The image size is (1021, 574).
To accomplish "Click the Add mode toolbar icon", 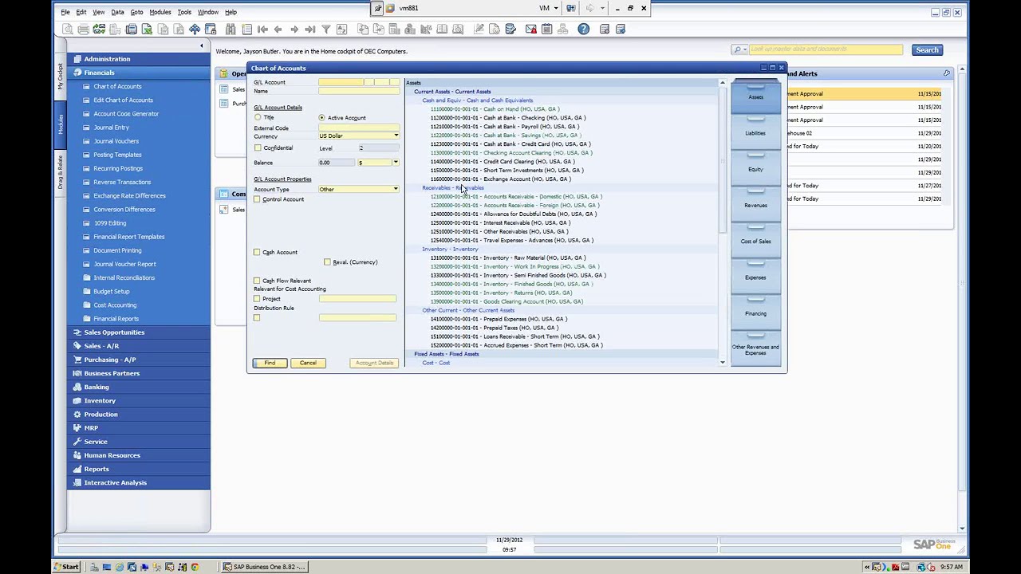I will pyautogui.click(x=246, y=29).
